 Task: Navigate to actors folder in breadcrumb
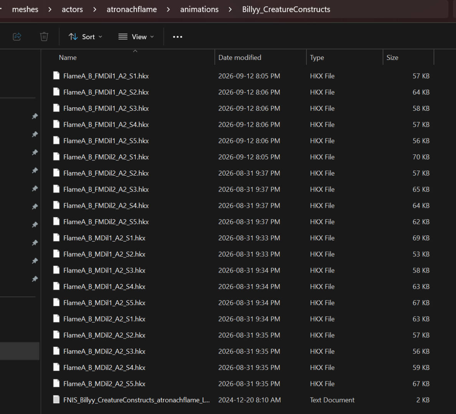pyautogui.click(x=72, y=10)
